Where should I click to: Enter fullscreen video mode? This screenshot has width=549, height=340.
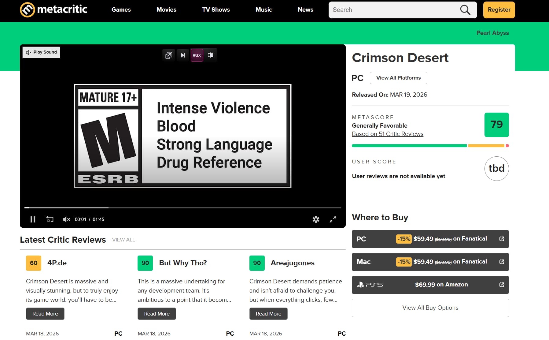(333, 219)
